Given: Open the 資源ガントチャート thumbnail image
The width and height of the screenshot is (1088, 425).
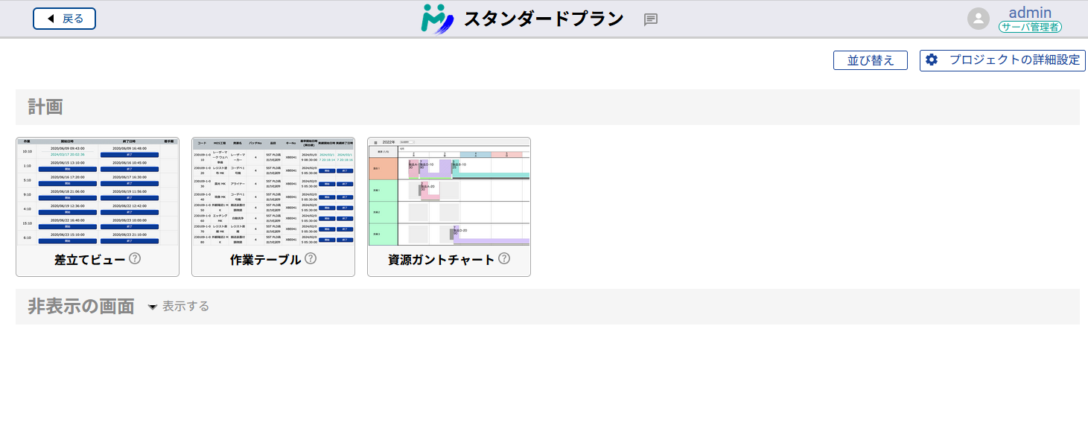Looking at the screenshot, I should click(449, 192).
